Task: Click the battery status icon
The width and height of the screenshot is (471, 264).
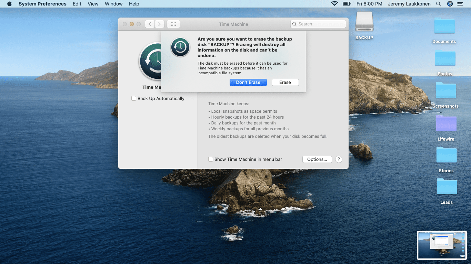Action: click(x=346, y=4)
